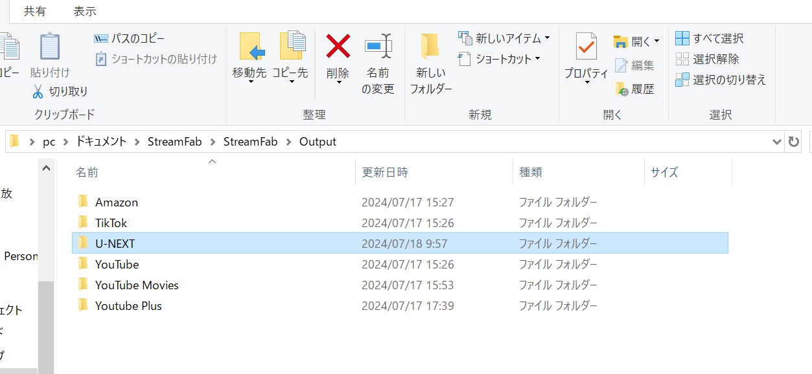This screenshot has width=812, height=374.
Task: Click date 2024/07/18 9:57
Action: click(404, 243)
